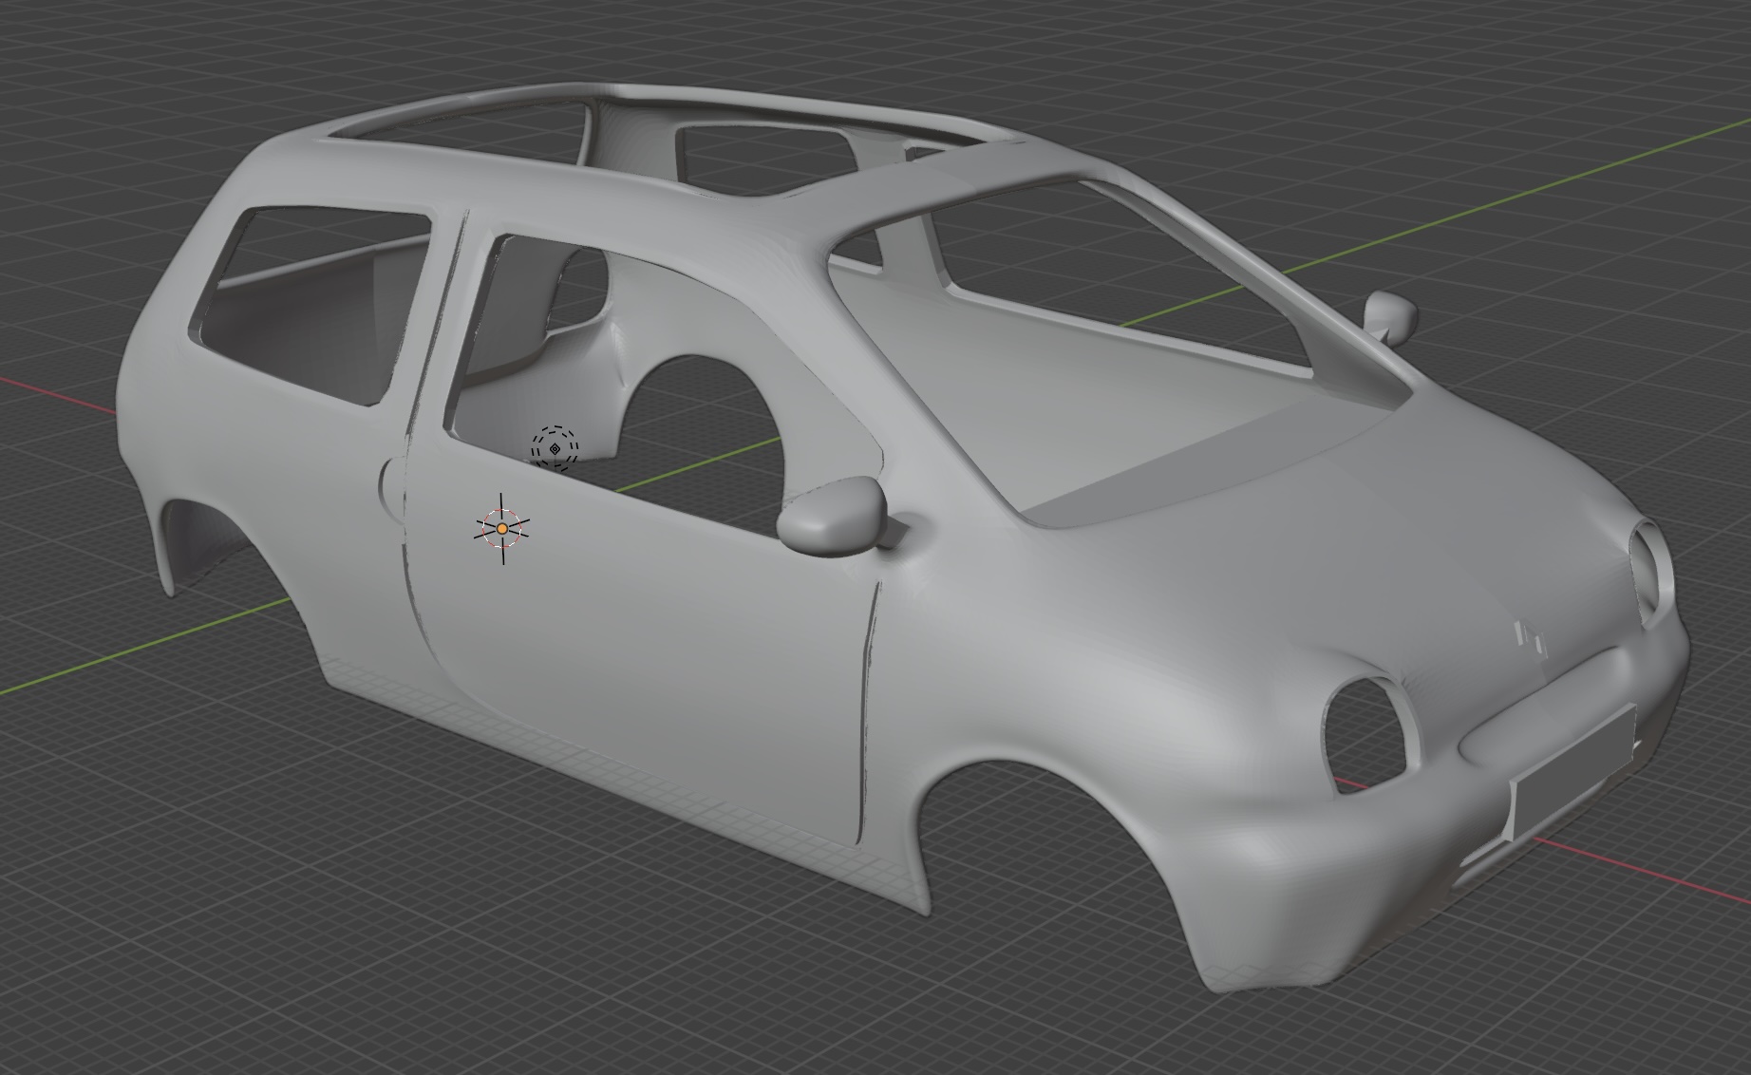Click the front license plate
1751x1075 pixels.
coord(1572,774)
